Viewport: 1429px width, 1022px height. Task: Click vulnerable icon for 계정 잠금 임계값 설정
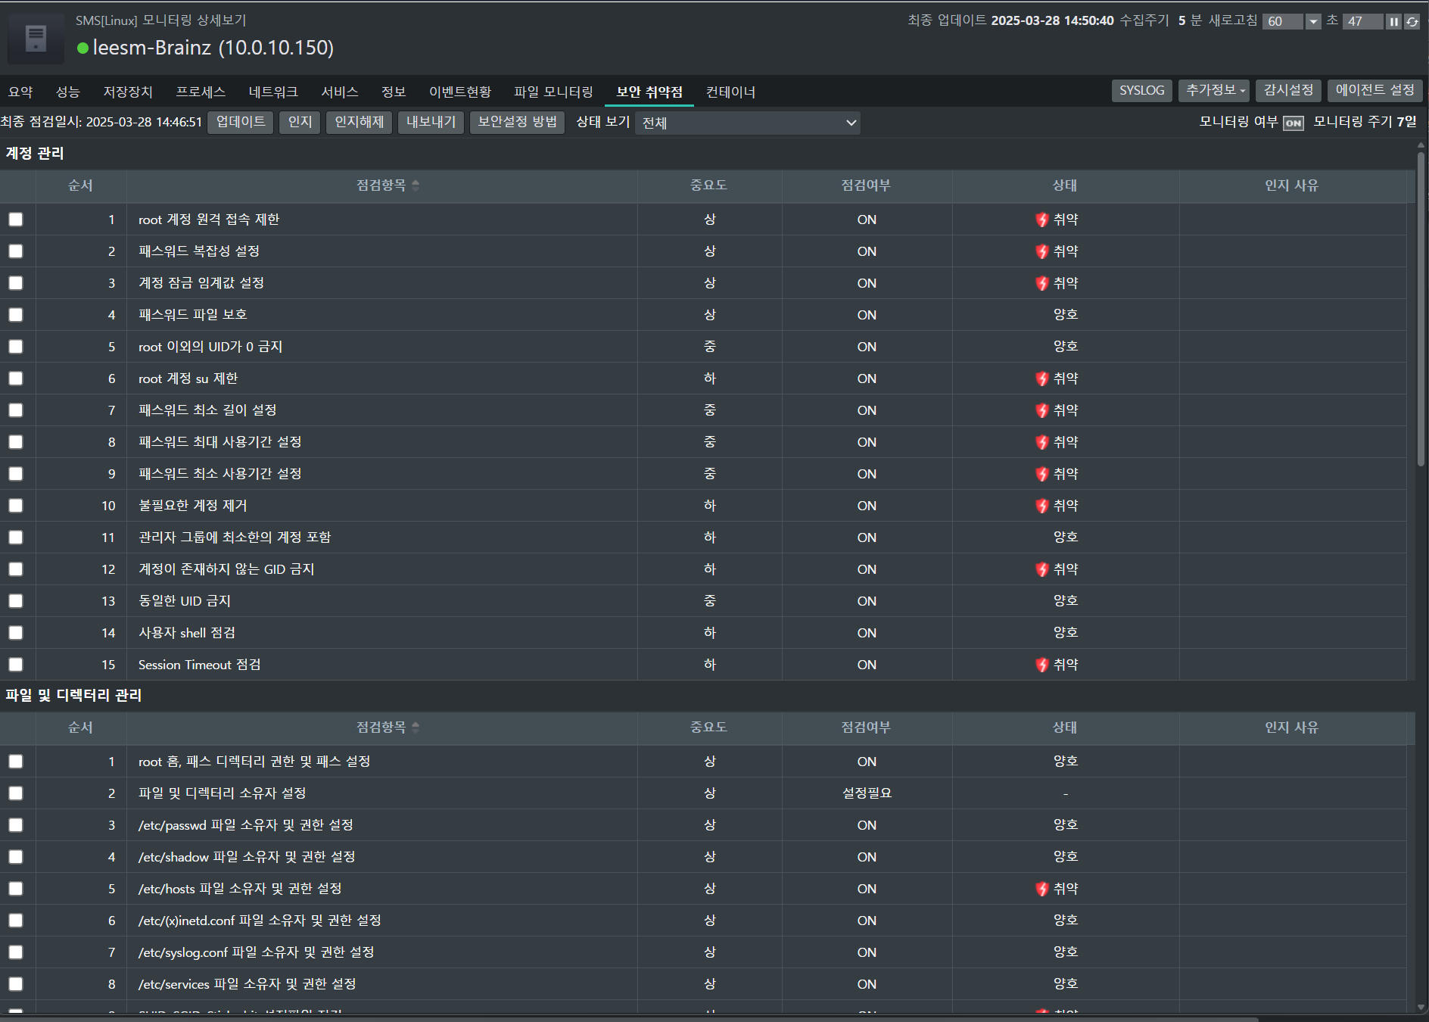(1042, 283)
